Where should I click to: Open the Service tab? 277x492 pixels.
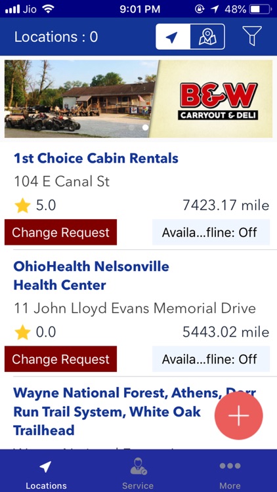pos(138,474)
